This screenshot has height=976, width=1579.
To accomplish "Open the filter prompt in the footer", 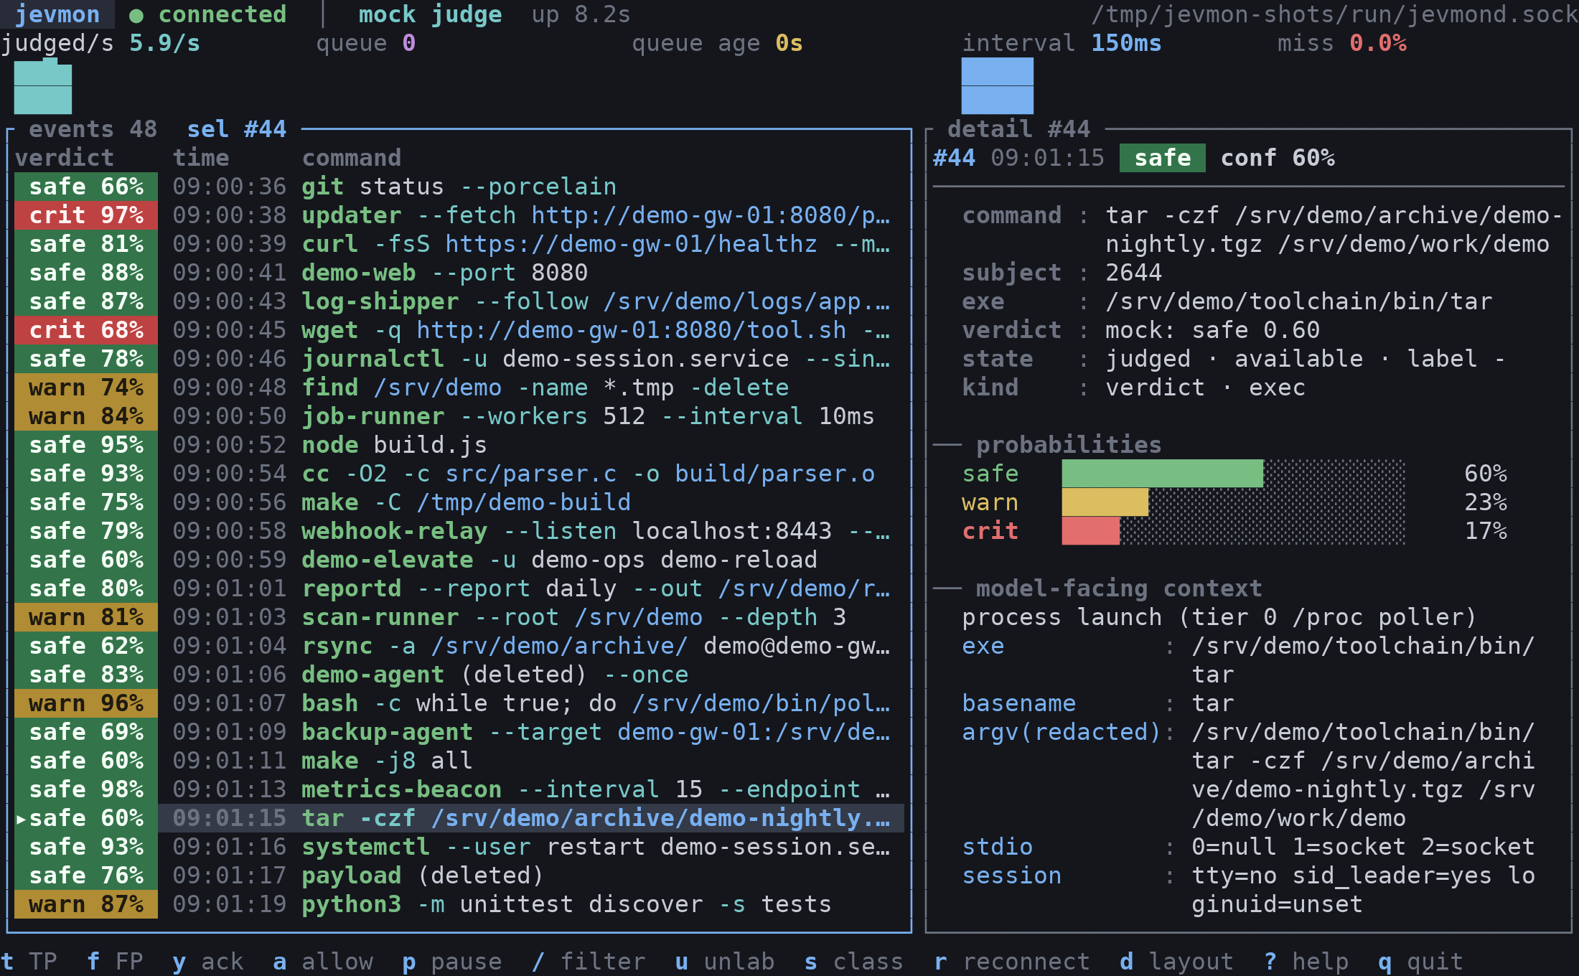I will tap(589, 962).
